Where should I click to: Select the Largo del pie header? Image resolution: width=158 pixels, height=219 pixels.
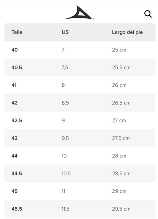(x=127, y=32)
